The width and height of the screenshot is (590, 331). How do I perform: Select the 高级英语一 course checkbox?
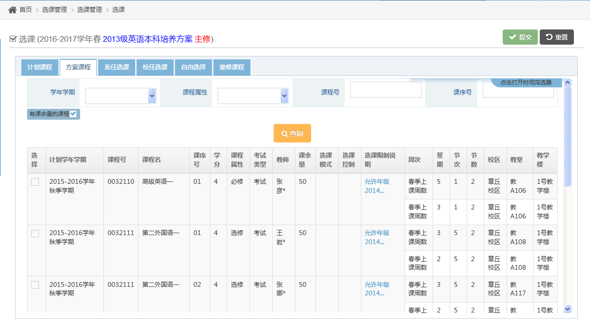(35, 182)
